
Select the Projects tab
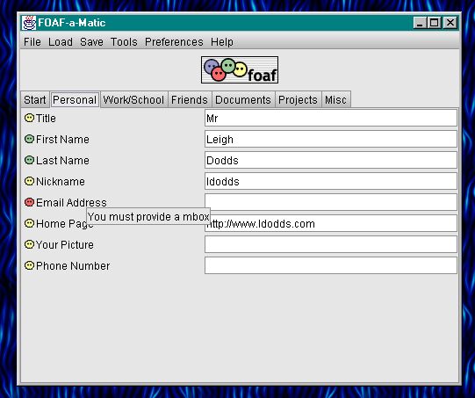click(x=299, y=100)
